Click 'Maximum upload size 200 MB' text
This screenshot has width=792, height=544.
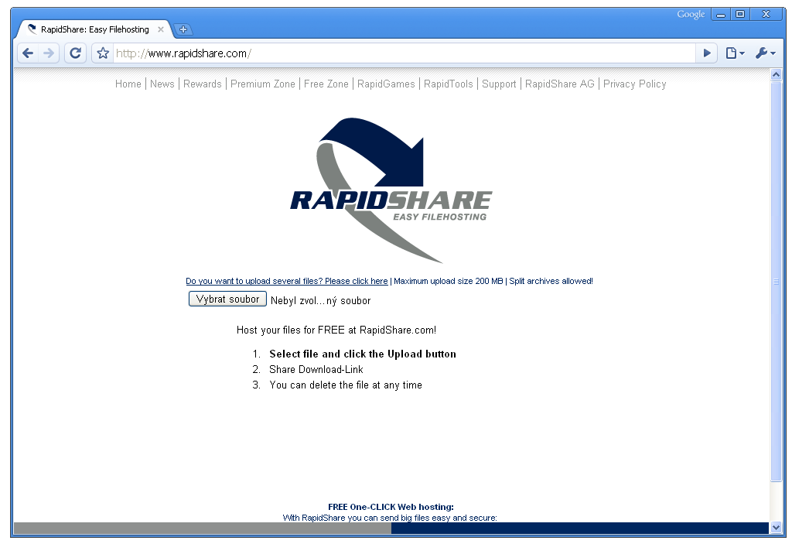click(x=449, y=281)
